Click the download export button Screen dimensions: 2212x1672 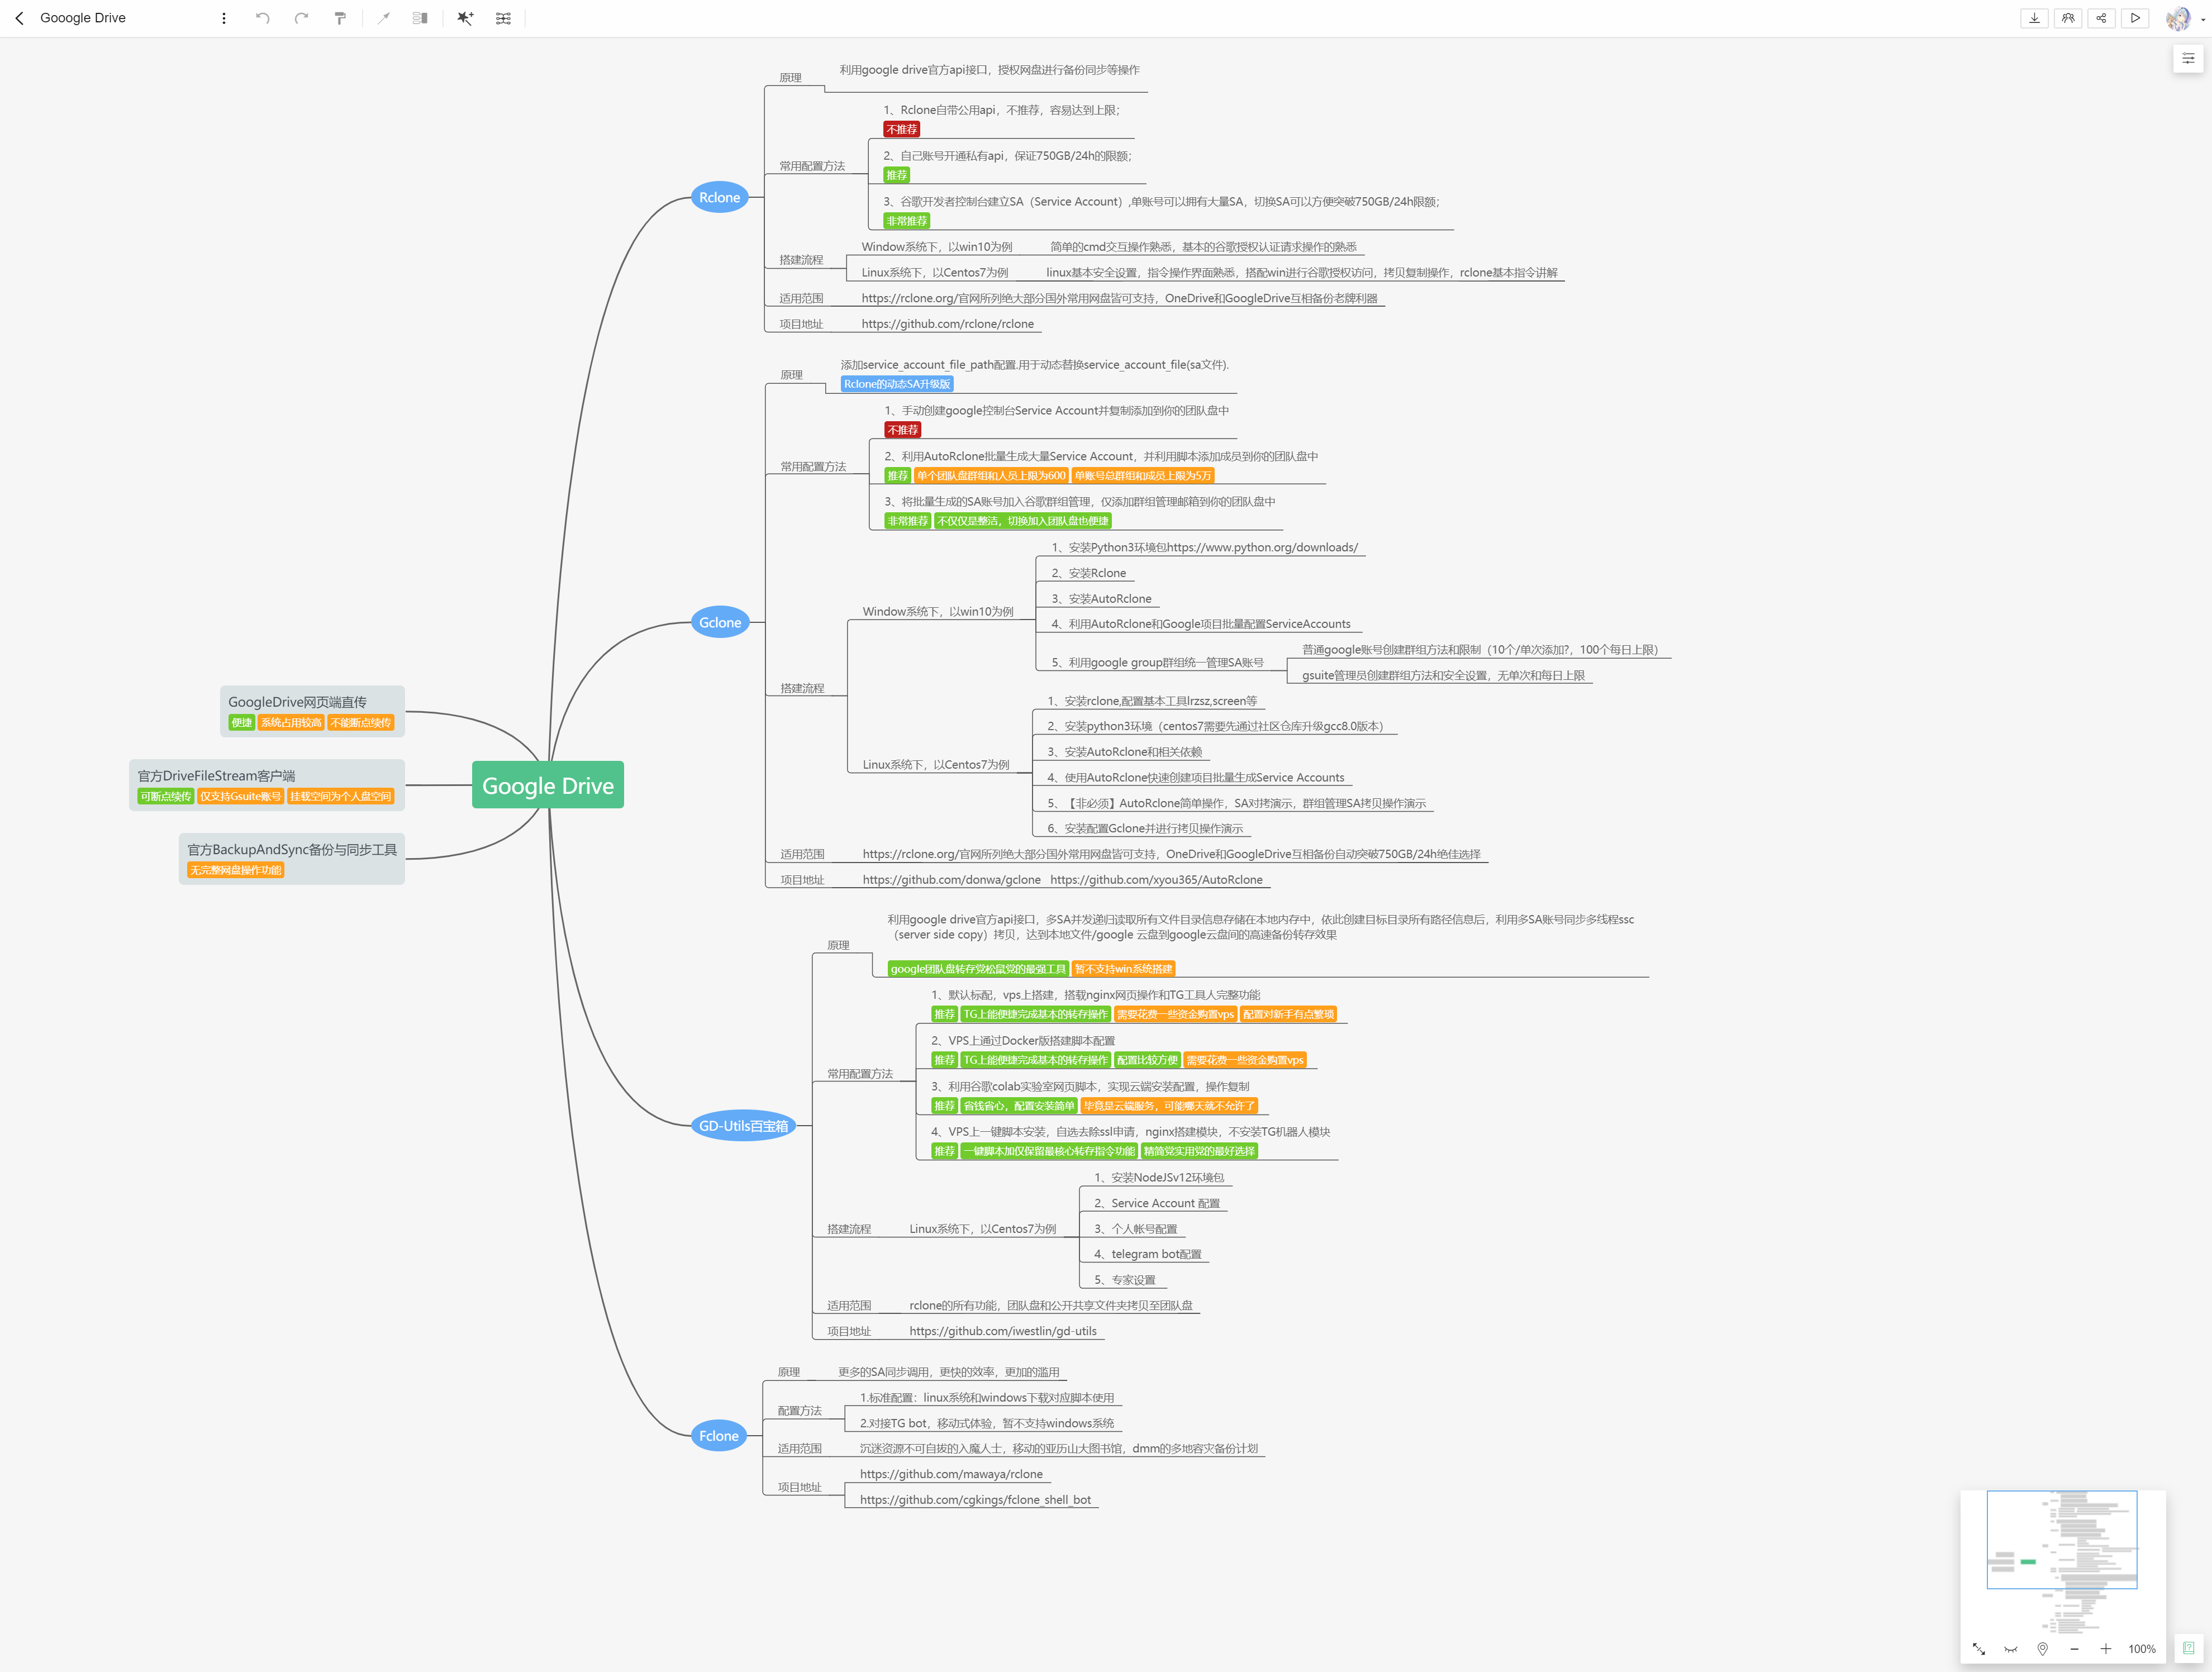tap(2034, 18)
